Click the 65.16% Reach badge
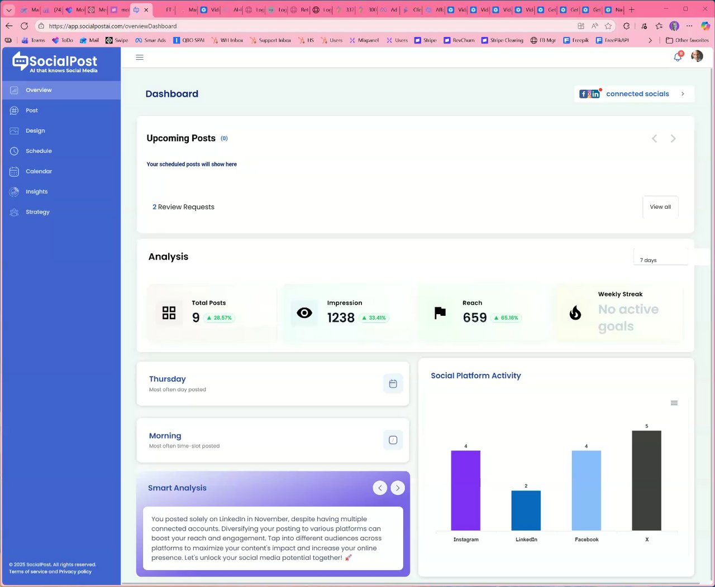 (x=507, y=318)
